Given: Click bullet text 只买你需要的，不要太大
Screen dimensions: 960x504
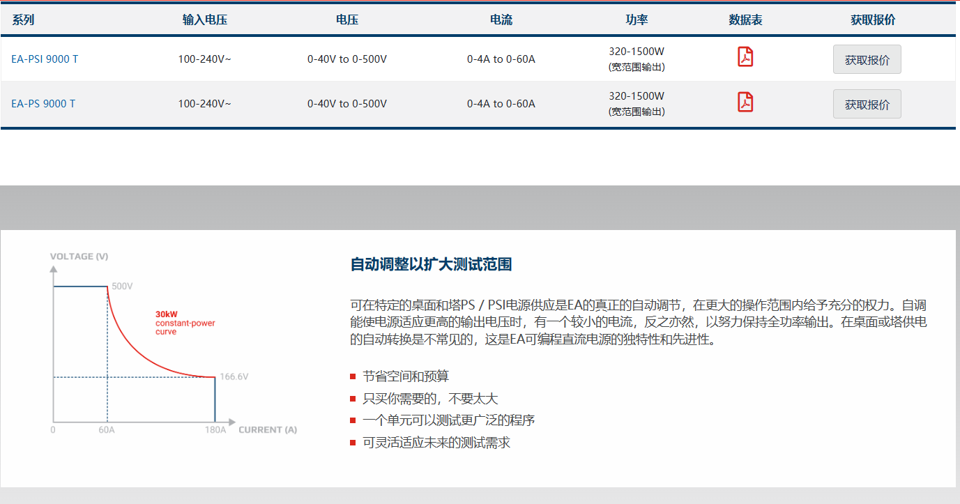Looking at the screenshot, I should pos(430,399).
